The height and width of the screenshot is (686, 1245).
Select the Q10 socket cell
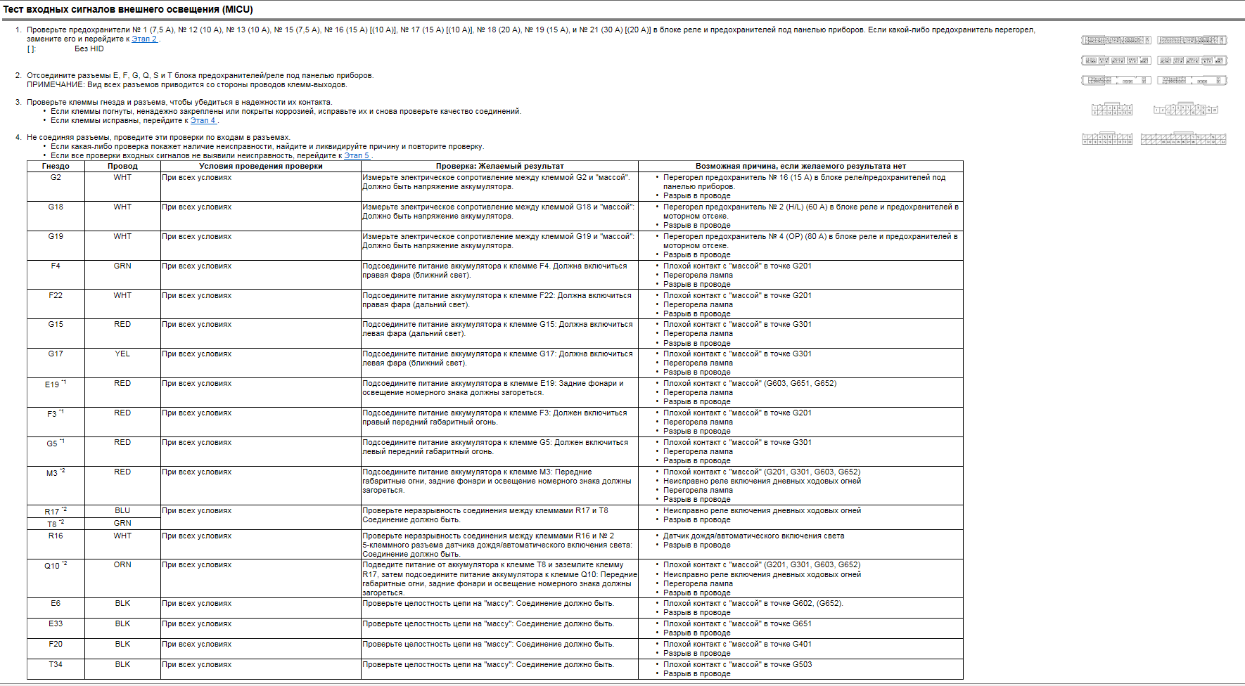(56, 578)
